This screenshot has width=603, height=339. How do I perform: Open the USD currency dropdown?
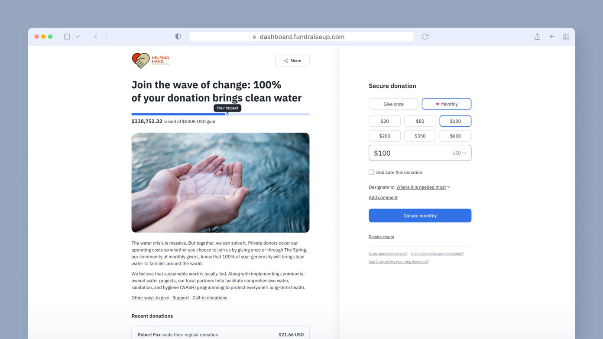coord(459,153)
